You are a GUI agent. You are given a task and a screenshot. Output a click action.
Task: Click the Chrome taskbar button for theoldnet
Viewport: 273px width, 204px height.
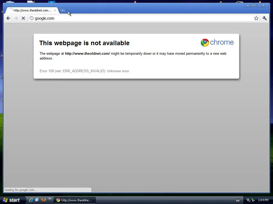75,200
